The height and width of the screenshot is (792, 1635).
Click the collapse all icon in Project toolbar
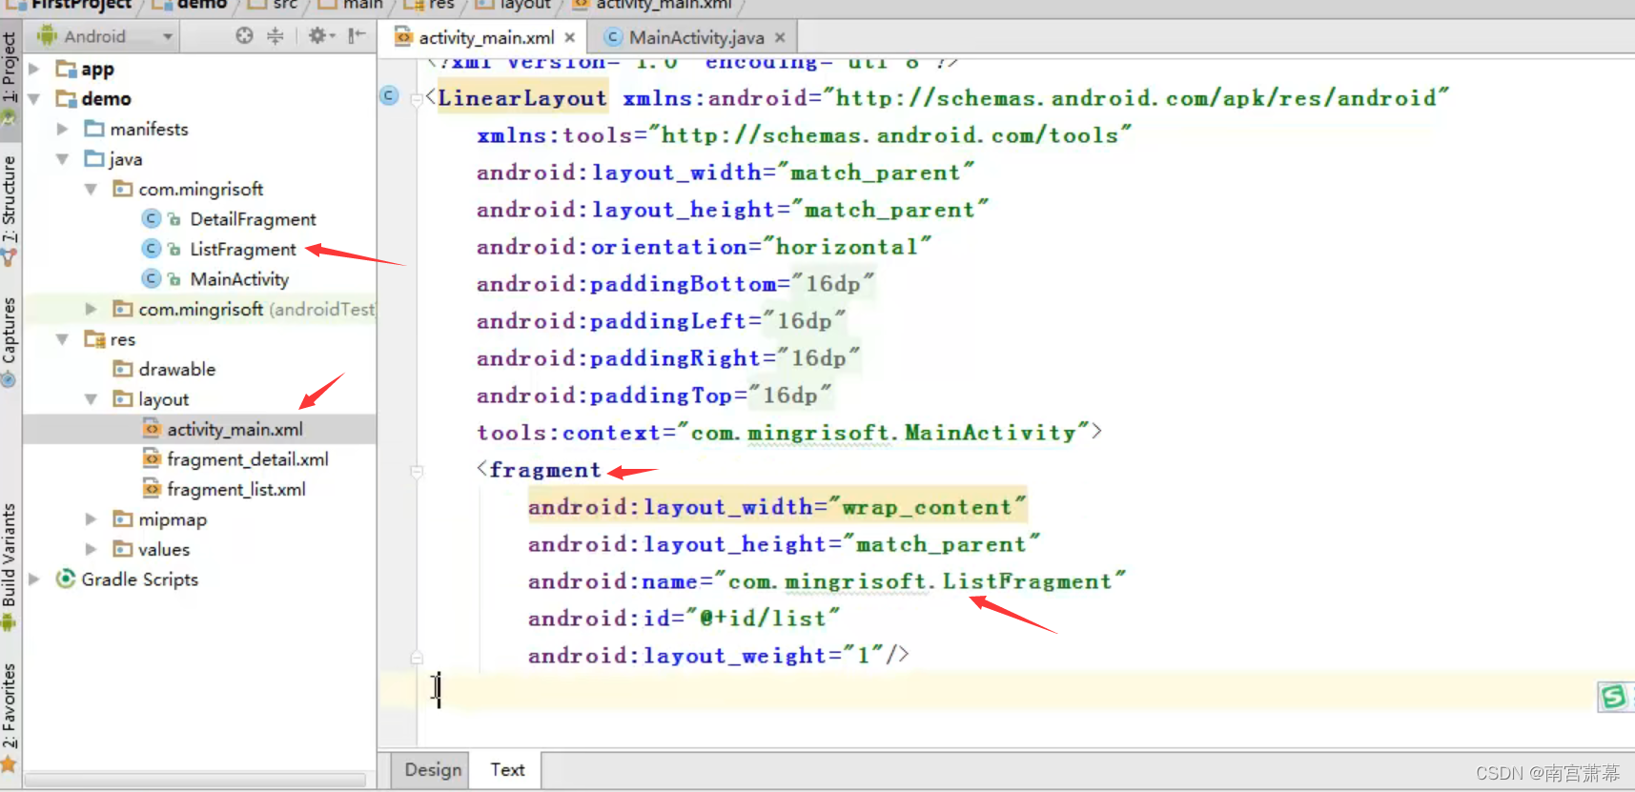(x=276, y=36)
